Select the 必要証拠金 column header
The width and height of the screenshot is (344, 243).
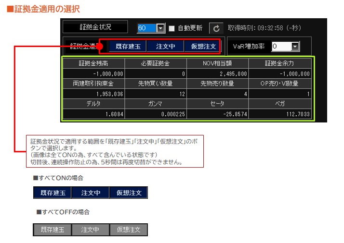pos(156,63)
